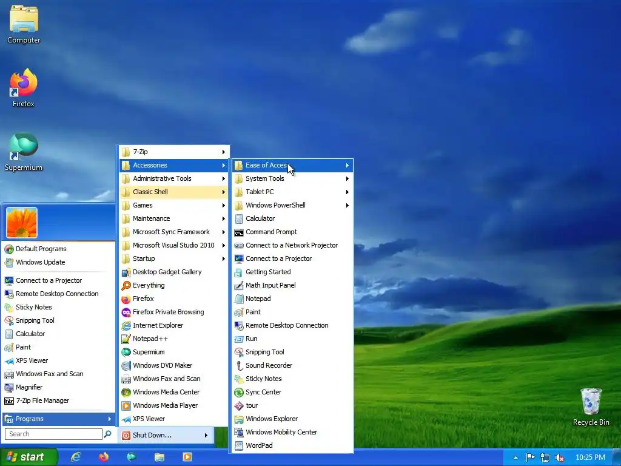Open the Supermium desktop shortcut
Viewport: 621px width, 466px height.
24,152
